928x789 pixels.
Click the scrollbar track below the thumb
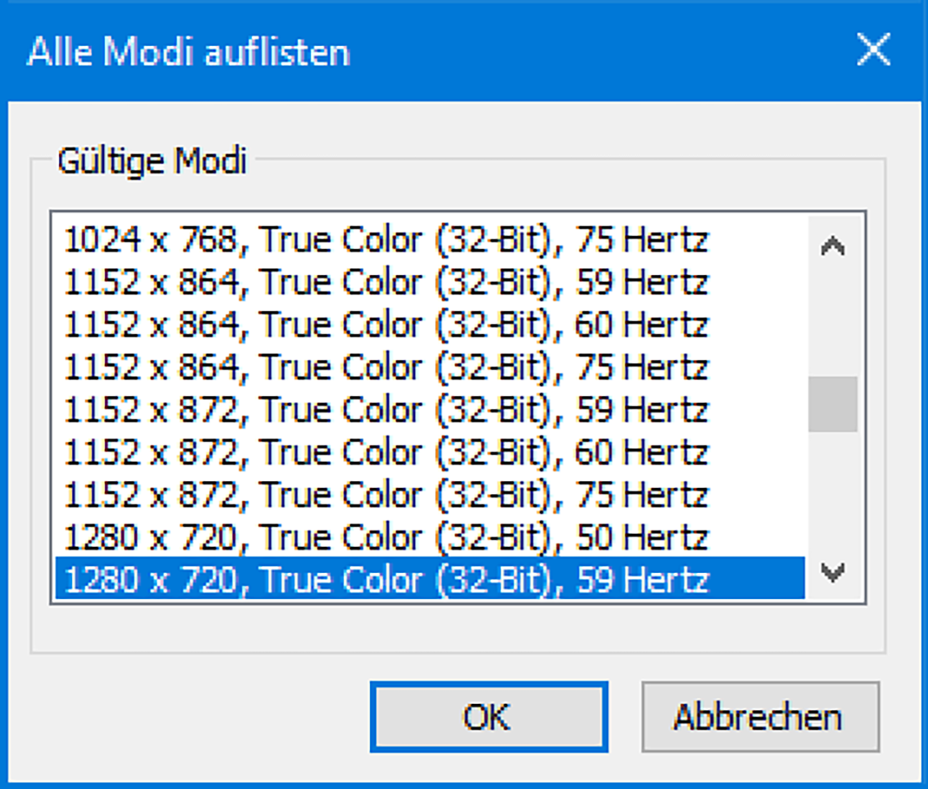coord(832,491)
